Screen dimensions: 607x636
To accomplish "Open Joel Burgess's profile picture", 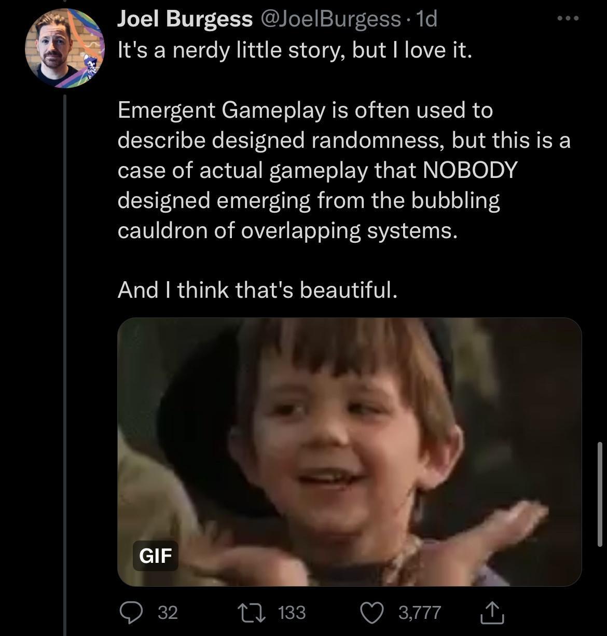I will coord(64,48).
